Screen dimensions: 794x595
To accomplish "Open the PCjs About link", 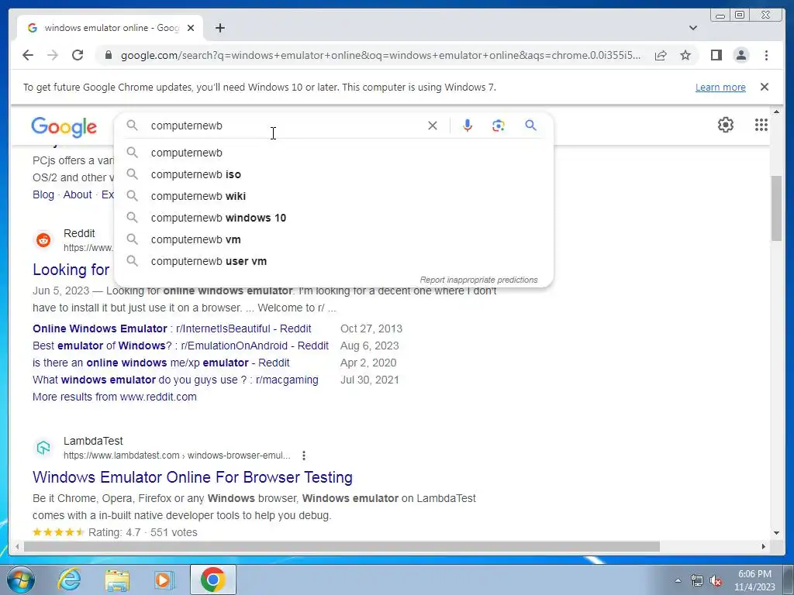I will tap(78, 194).
